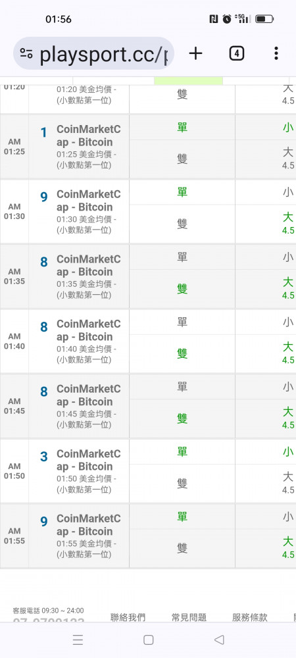
Task: Select 雙 option in the 01:55 row
Action: pos(182,548)
